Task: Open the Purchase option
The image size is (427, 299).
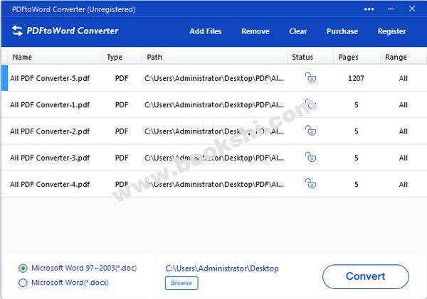Action: pos(342,31)
